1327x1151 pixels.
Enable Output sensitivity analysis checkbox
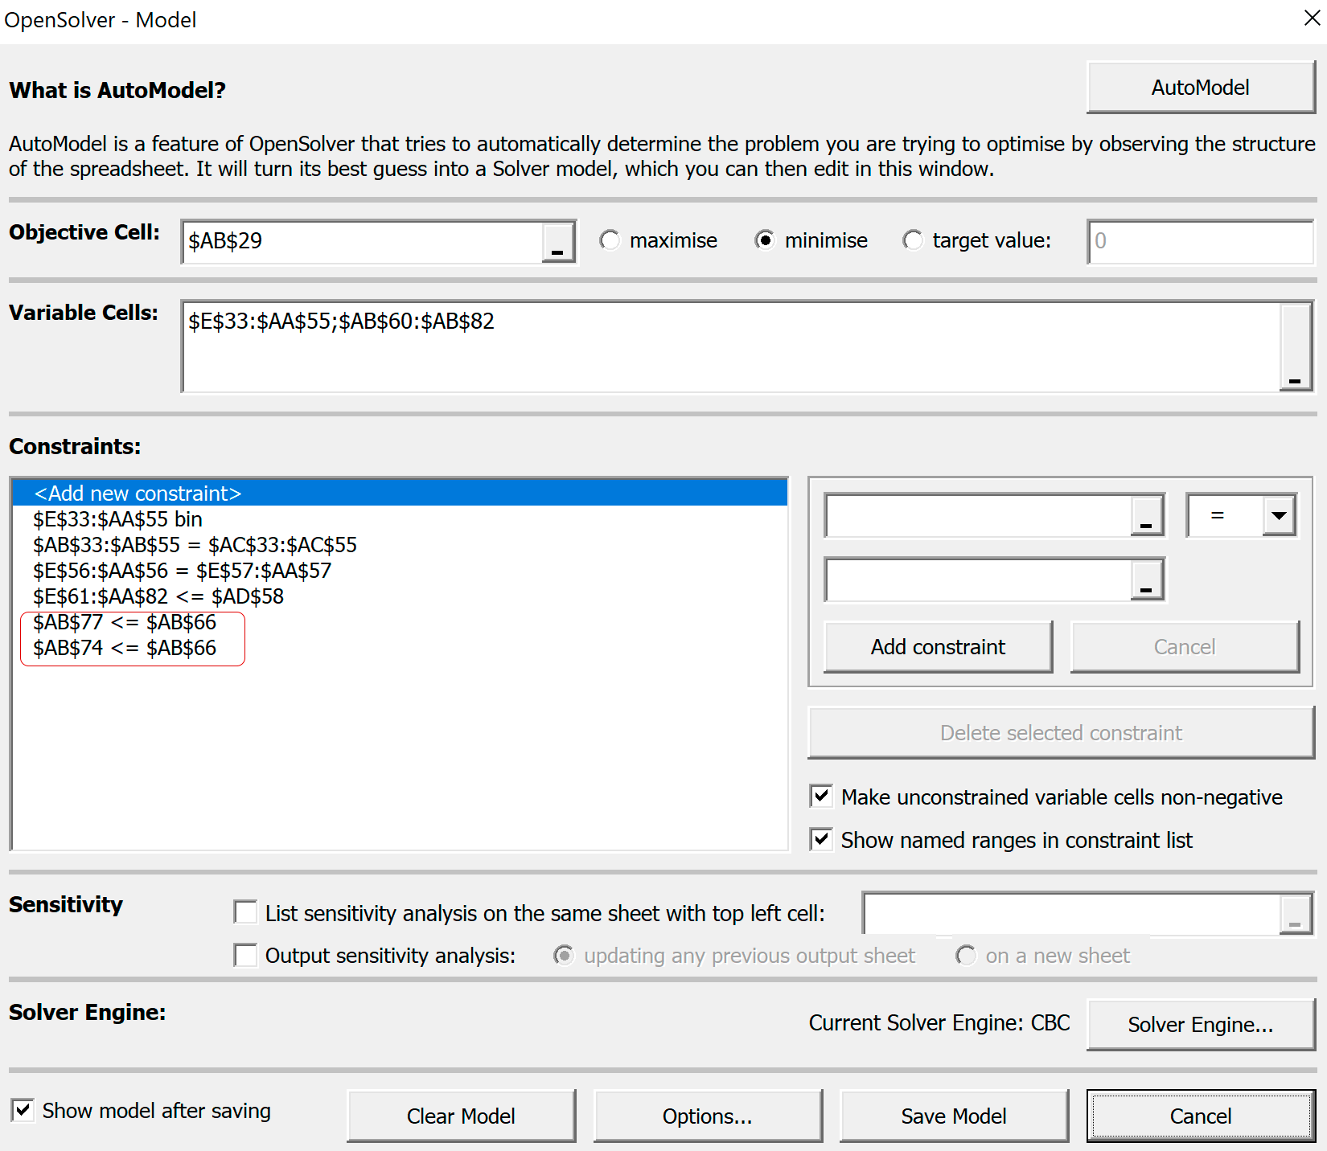click(245, 955)
